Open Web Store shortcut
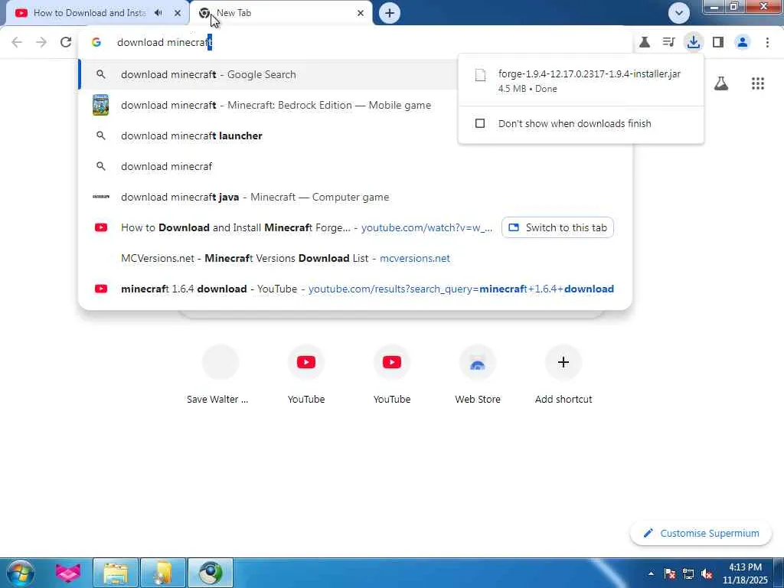This screenshot has height=588, width=784. 478,374
